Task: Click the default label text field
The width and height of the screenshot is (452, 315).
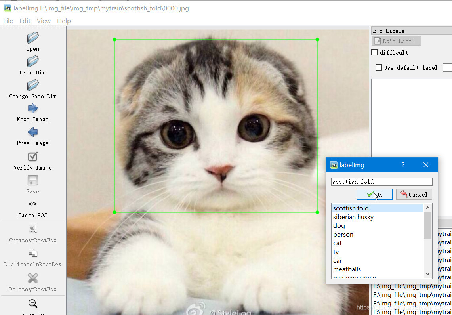Action: click(447, 67)
